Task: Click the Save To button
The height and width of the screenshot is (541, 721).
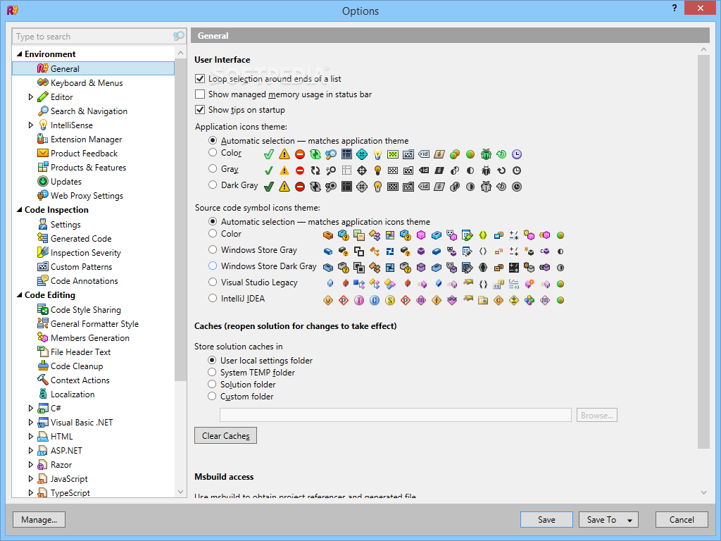Action: click(601, 519)
